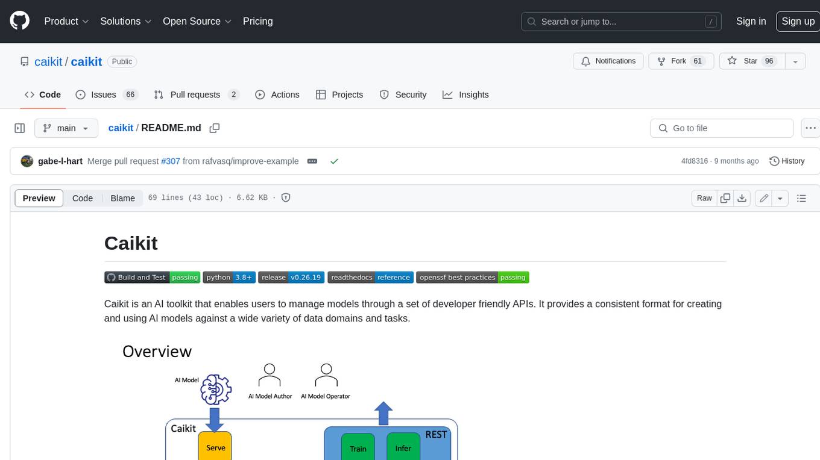Viewport: 820px width, 460px height.
Task: Open the Raw file view
Action: [704, 198]
